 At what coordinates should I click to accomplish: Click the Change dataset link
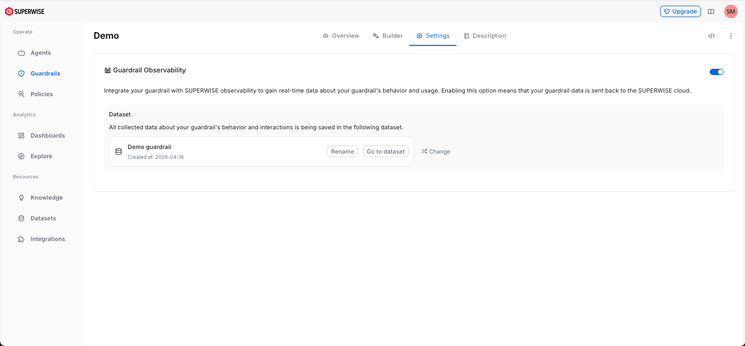tap(435, 152)
